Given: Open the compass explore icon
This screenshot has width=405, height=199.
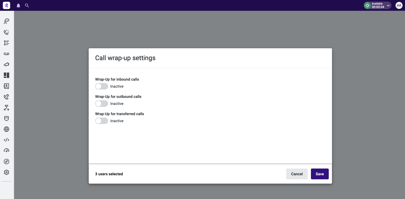Looking at the screenshot, I should click(x=6, y=162).
